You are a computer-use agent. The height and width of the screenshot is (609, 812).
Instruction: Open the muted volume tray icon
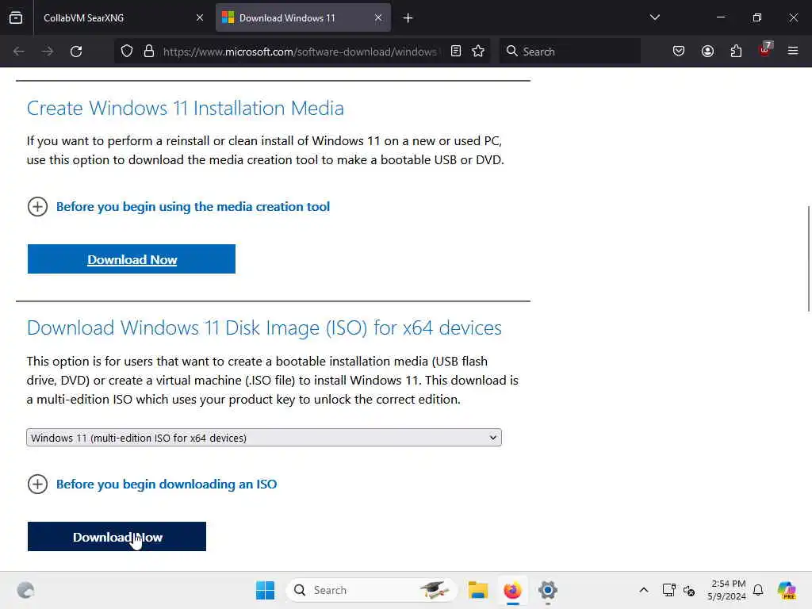(689, 590)
